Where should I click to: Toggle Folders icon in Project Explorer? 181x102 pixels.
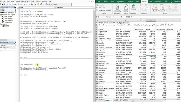[3, 10]
